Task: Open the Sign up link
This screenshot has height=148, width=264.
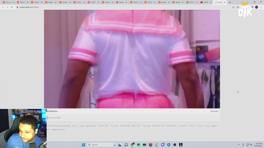Action: coord(75,126)
